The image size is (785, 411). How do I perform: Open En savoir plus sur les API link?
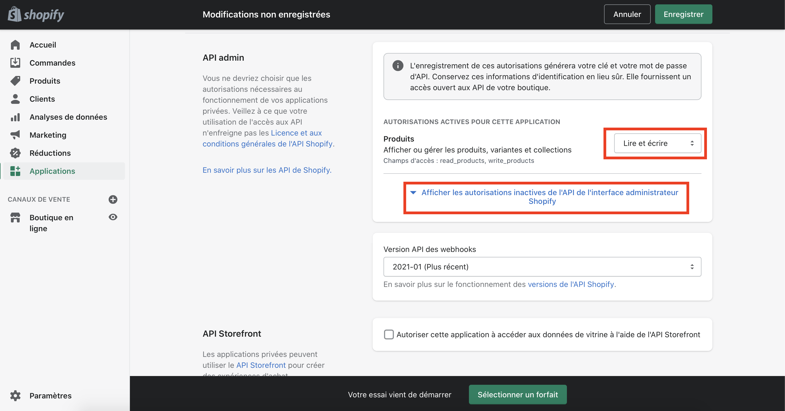click(267, 170)
